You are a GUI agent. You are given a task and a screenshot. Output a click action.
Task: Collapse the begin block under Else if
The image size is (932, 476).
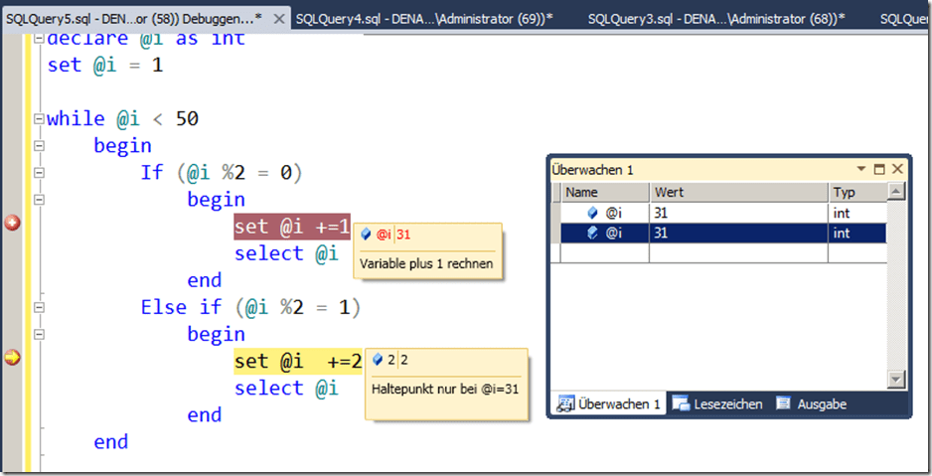coord(39,335)
